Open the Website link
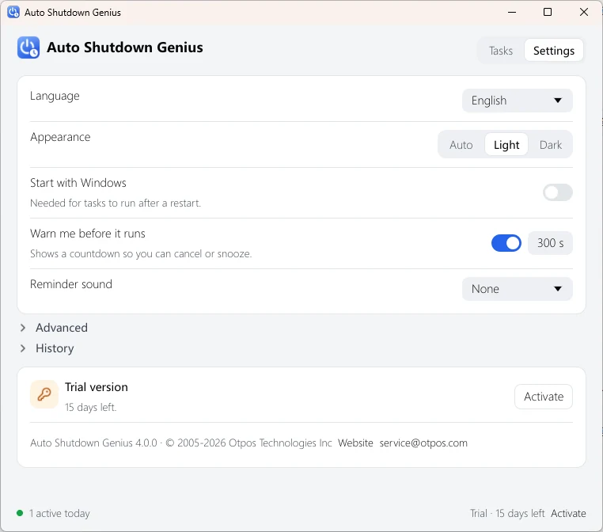Viewport: 603px width, 532px height. click(355, 443)
